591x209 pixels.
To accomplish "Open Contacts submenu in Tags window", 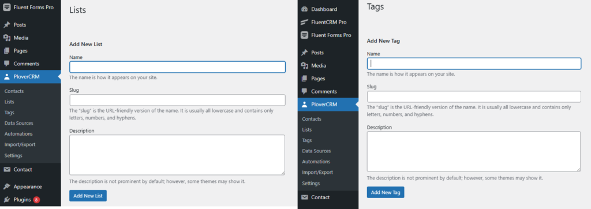I will [312, 119].
